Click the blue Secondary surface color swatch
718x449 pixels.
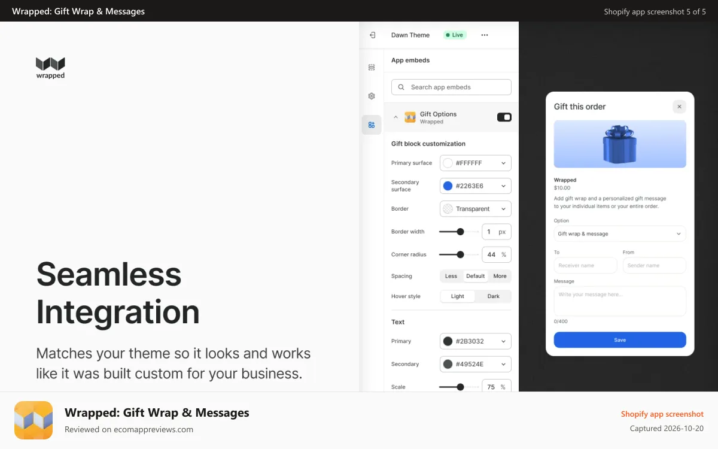pos(448,186)
